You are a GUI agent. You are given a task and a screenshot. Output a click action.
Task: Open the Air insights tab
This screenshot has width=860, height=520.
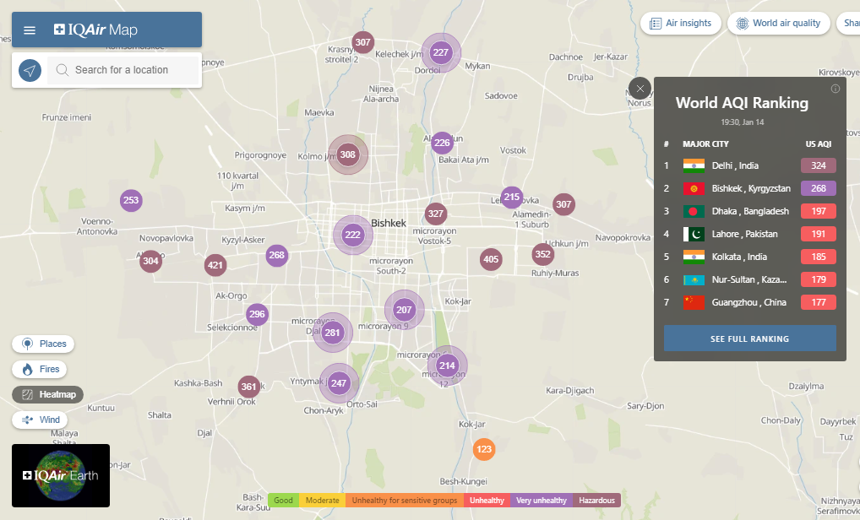(680, 23)
